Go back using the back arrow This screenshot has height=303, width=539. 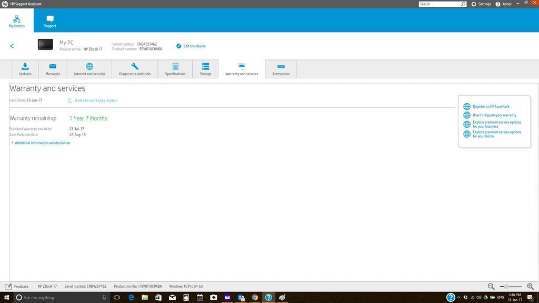click(12, 46)
